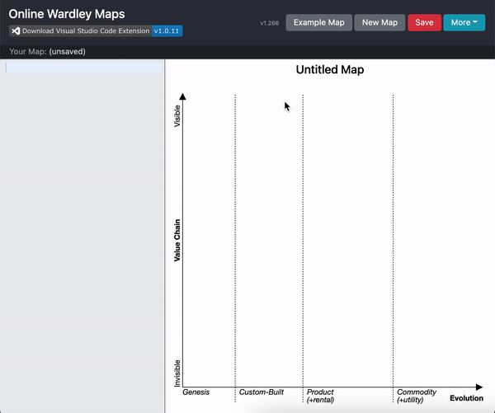Click the Your Map (unsaved) status
Viewport: 495px width, 413px height.
[47, 51]
